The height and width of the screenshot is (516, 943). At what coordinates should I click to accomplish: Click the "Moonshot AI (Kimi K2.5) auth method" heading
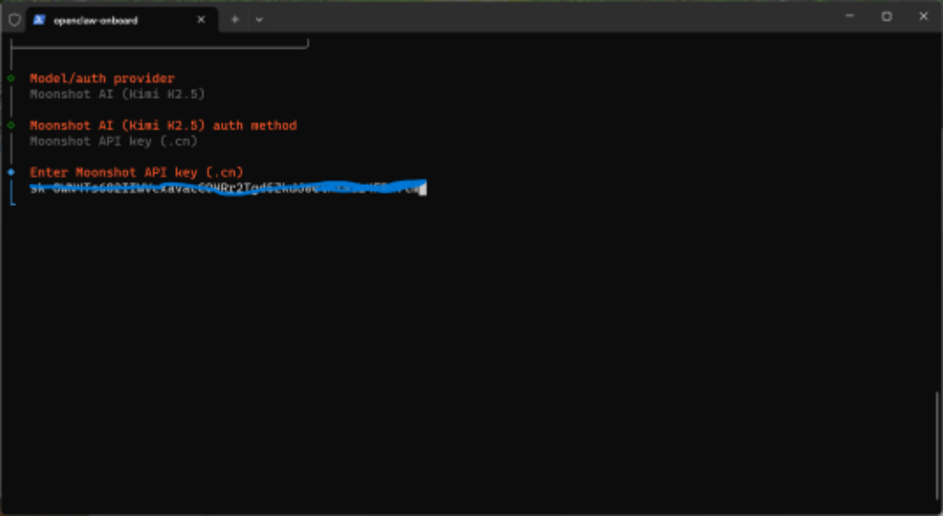(x=163, y=125)
